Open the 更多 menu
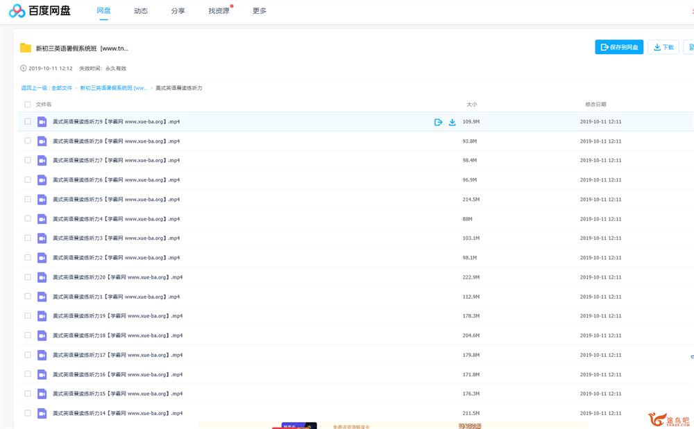This screenshot has width=694, height=429. pyautogui.click(x=260, y=10)
